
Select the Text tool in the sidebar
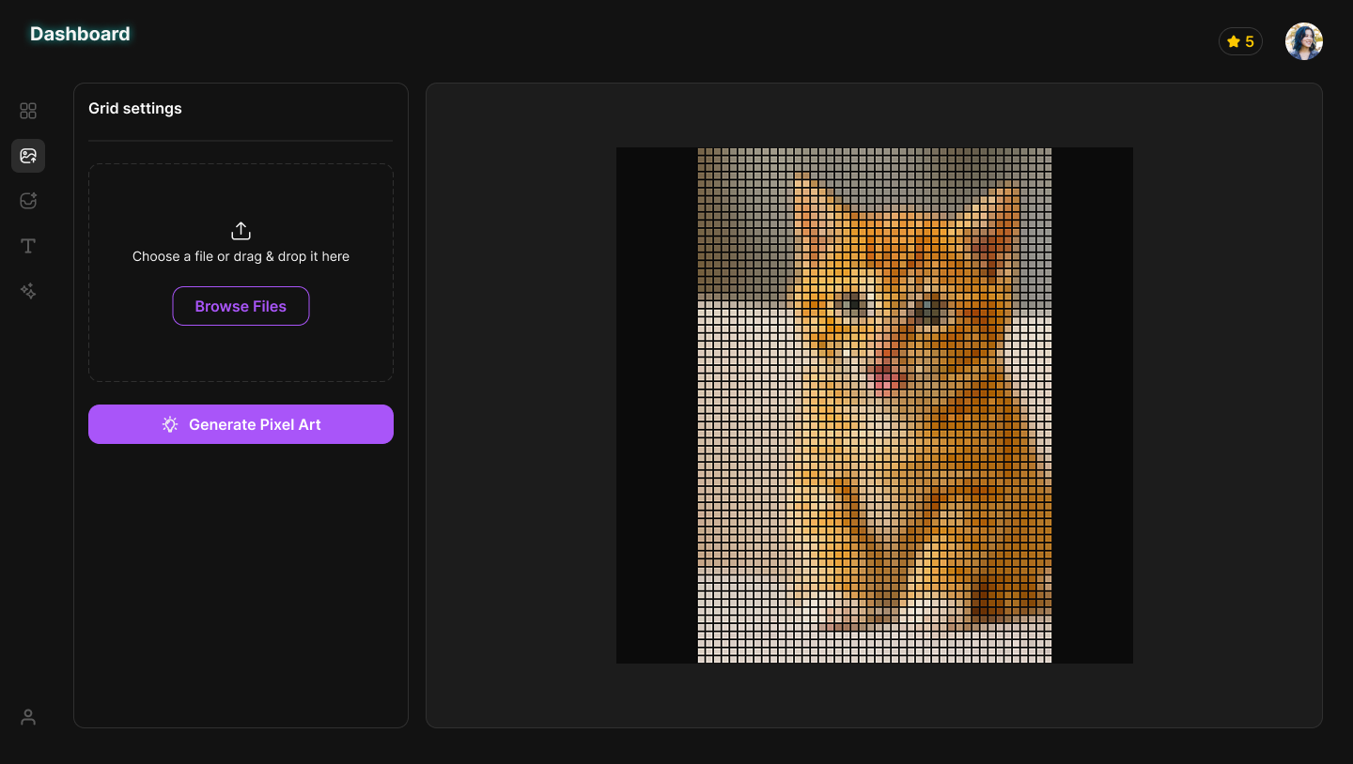(28, 245)
